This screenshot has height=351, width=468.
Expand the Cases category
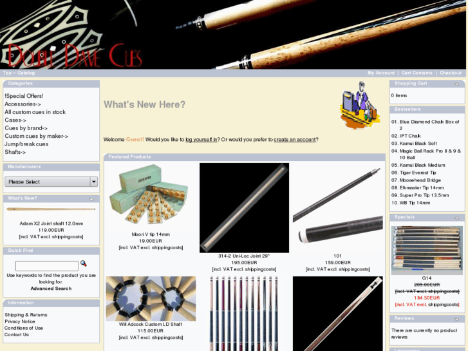coord(15,120)
